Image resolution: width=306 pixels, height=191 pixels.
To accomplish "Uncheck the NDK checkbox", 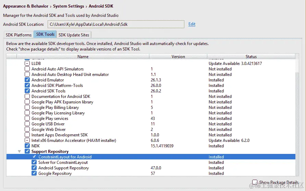I will pos(27,146).
